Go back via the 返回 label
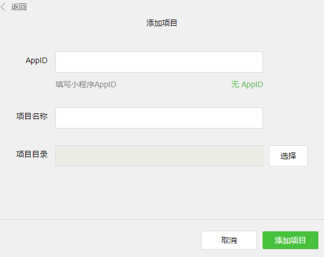The height and width of the screenshot is (257, 324). pos(19,7)
